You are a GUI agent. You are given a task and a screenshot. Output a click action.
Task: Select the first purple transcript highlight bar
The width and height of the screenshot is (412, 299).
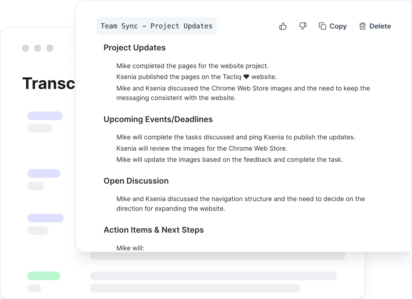[44, 115]
